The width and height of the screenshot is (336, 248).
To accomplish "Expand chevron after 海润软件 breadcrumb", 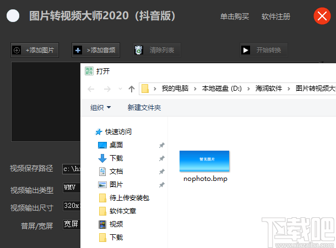I will pyautogui.click(x=289, y=89).
